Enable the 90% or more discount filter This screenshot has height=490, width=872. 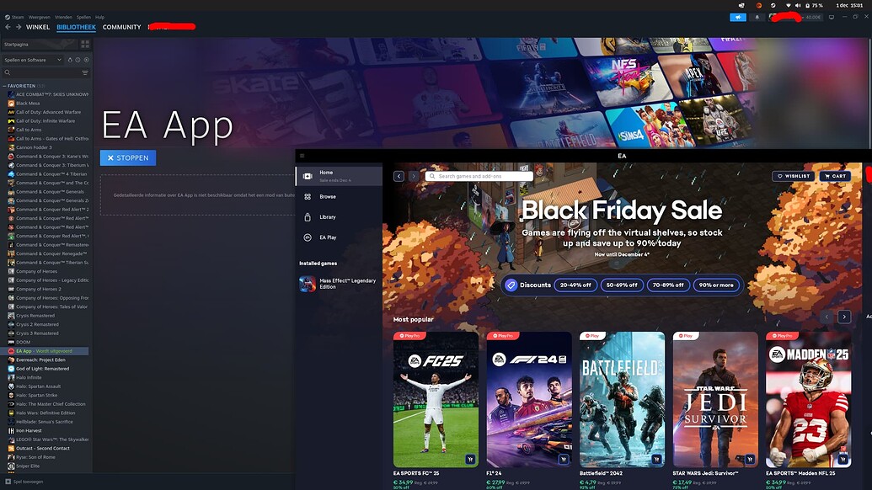point(715,285)
